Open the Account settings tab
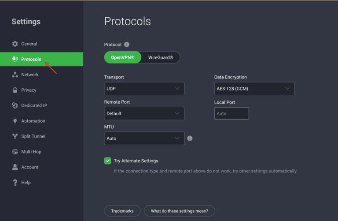 (29, 167)
